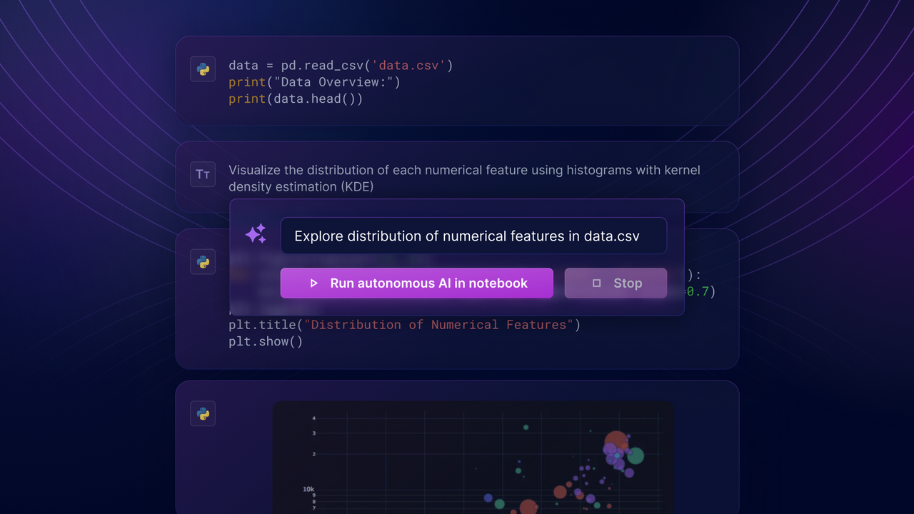Select the 'data.csv' string in the first cell
Viewport: 914px width, 514px height.
(408, 65)
